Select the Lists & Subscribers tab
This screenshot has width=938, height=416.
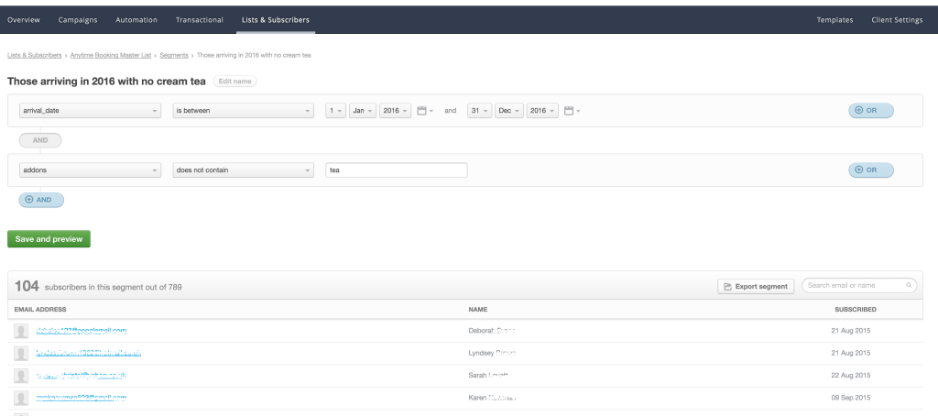point(275,20)
